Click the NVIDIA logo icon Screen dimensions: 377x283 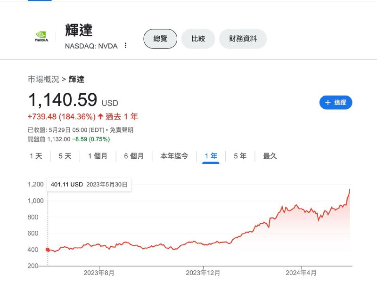coord(41,37)
